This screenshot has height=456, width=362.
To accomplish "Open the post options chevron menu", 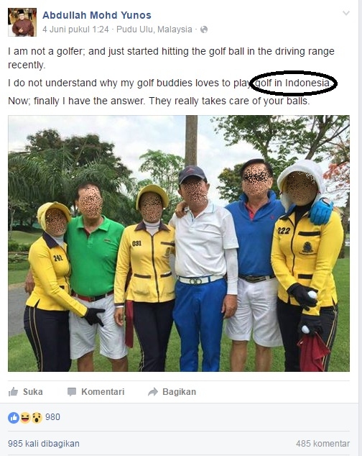I will tap(345, 13).
